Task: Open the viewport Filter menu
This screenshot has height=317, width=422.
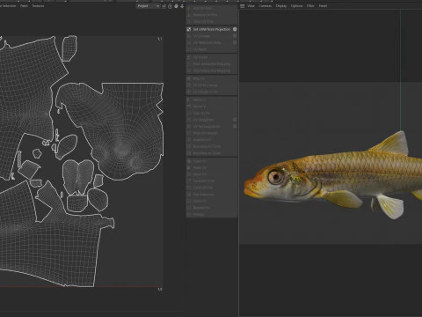Action: click(310, 6)
